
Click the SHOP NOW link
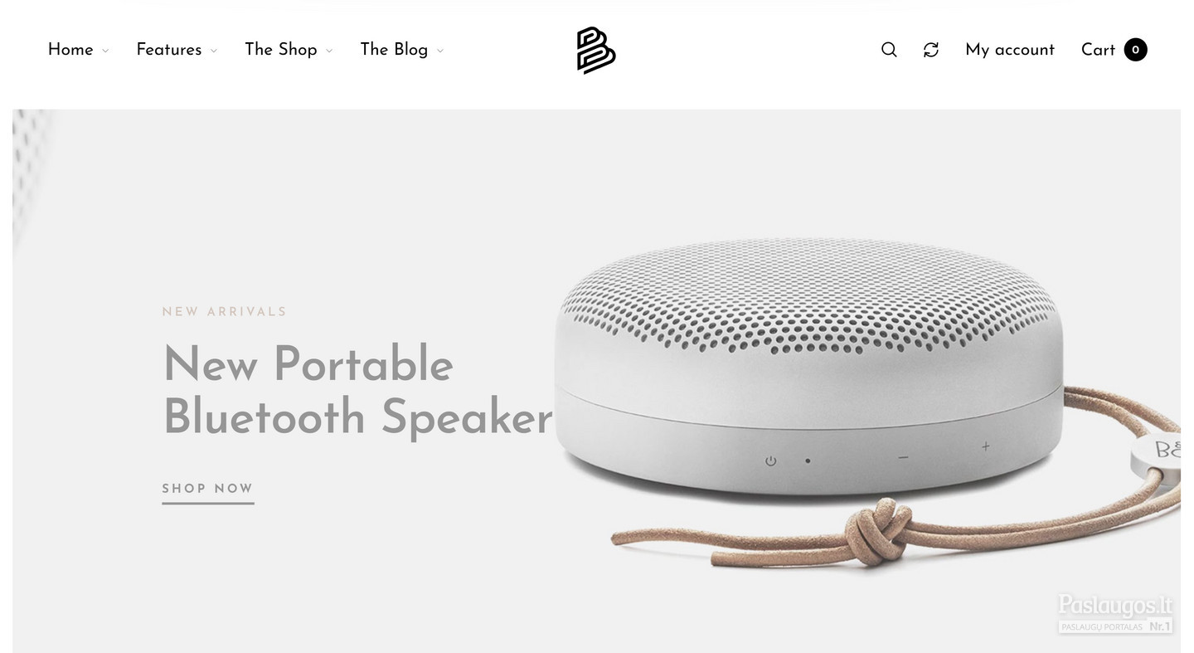point(207,489)
